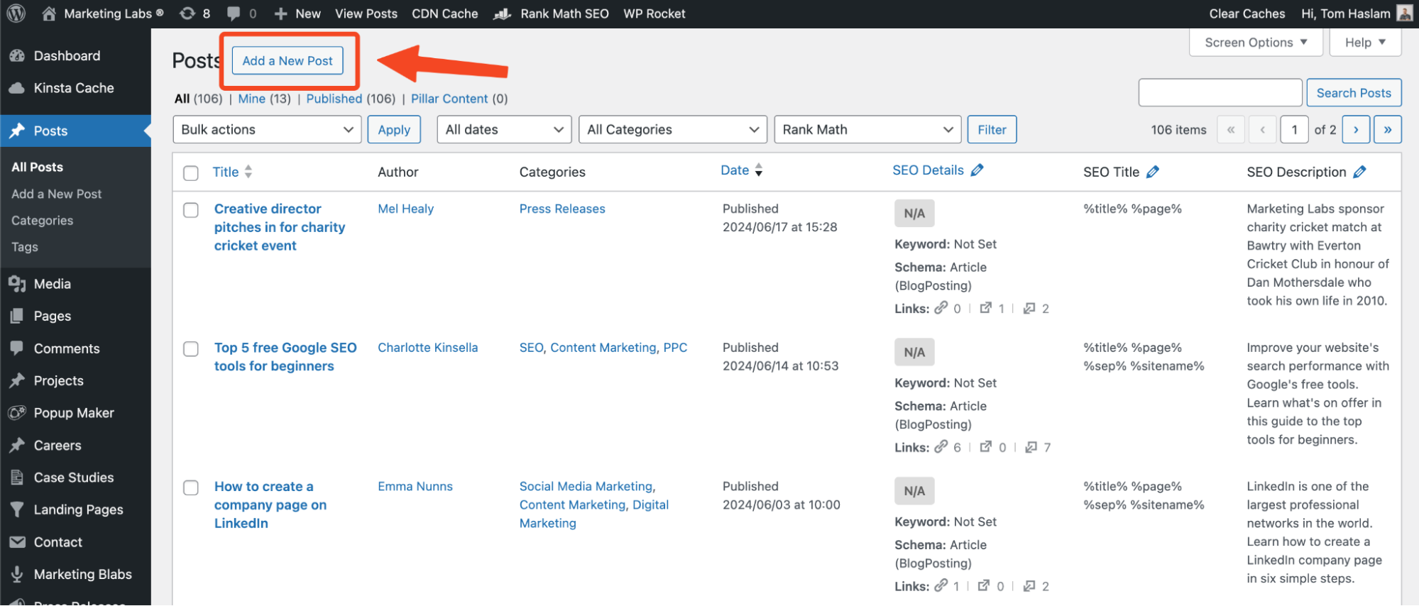1419x606 pixels.
Task: Click the Rank Math SEO chart icon
Action: [503, 13]
